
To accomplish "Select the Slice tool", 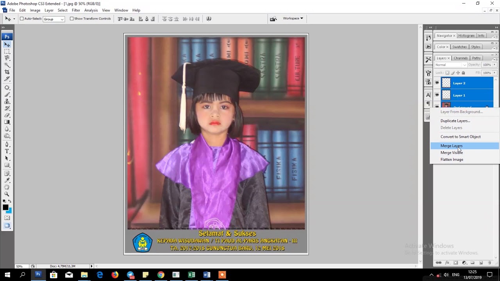I will click(7, 79).
